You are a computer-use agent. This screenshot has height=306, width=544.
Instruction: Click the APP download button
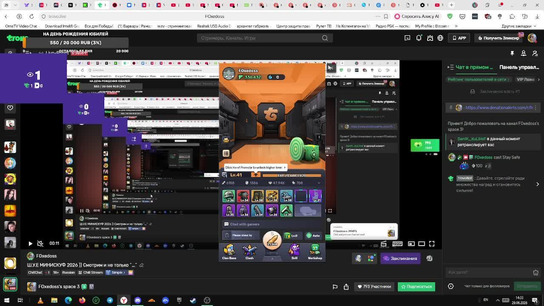[459, 38]
